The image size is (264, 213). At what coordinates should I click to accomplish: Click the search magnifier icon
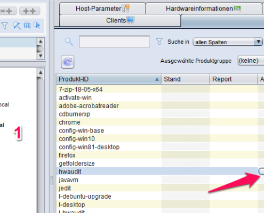(x=69, y=42)
